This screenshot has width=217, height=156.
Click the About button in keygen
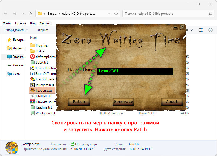coord(172,102)
